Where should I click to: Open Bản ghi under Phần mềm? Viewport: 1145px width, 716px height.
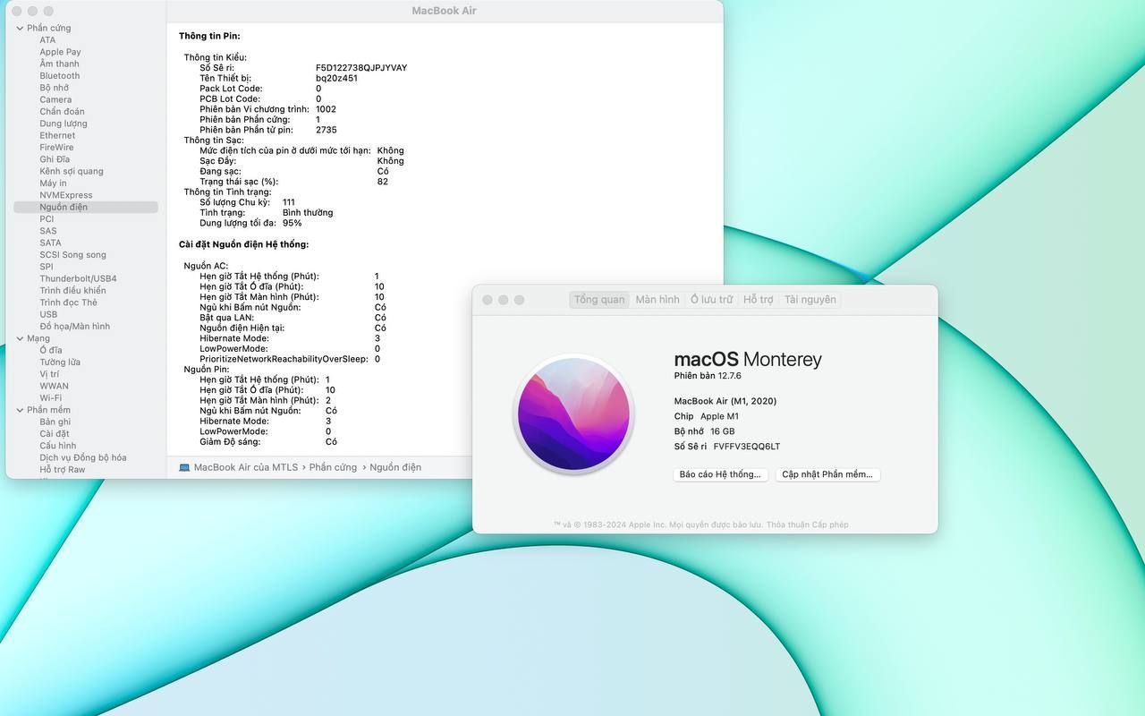coord(55,422)
